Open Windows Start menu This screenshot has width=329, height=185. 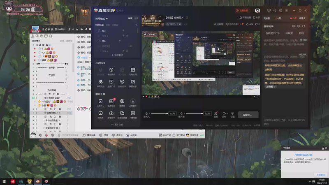[4, 181]
